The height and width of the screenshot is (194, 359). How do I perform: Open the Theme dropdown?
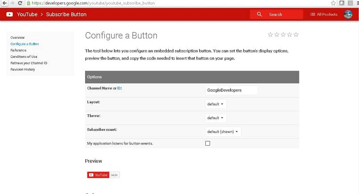(216, 118)
